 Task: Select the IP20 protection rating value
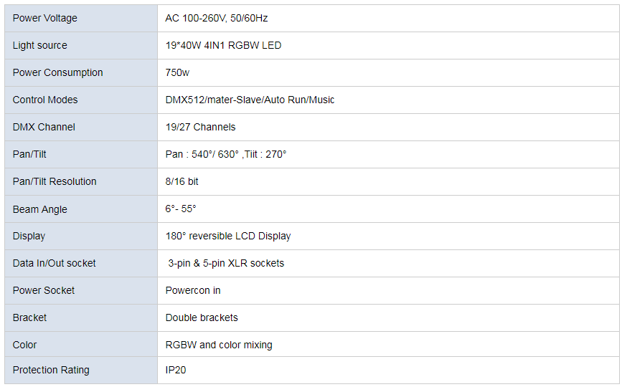(x=176, y=370)
